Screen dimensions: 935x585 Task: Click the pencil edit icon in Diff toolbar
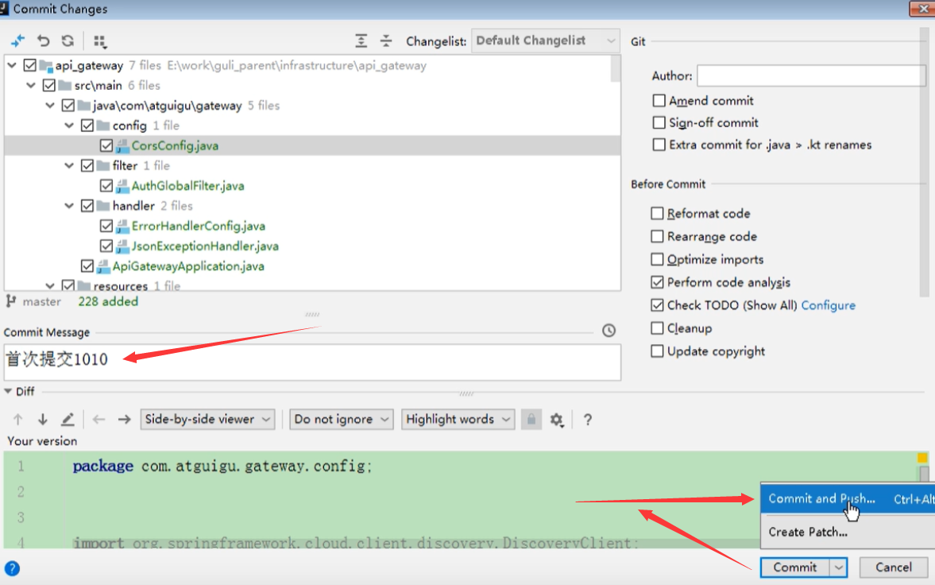coord(68,419)
